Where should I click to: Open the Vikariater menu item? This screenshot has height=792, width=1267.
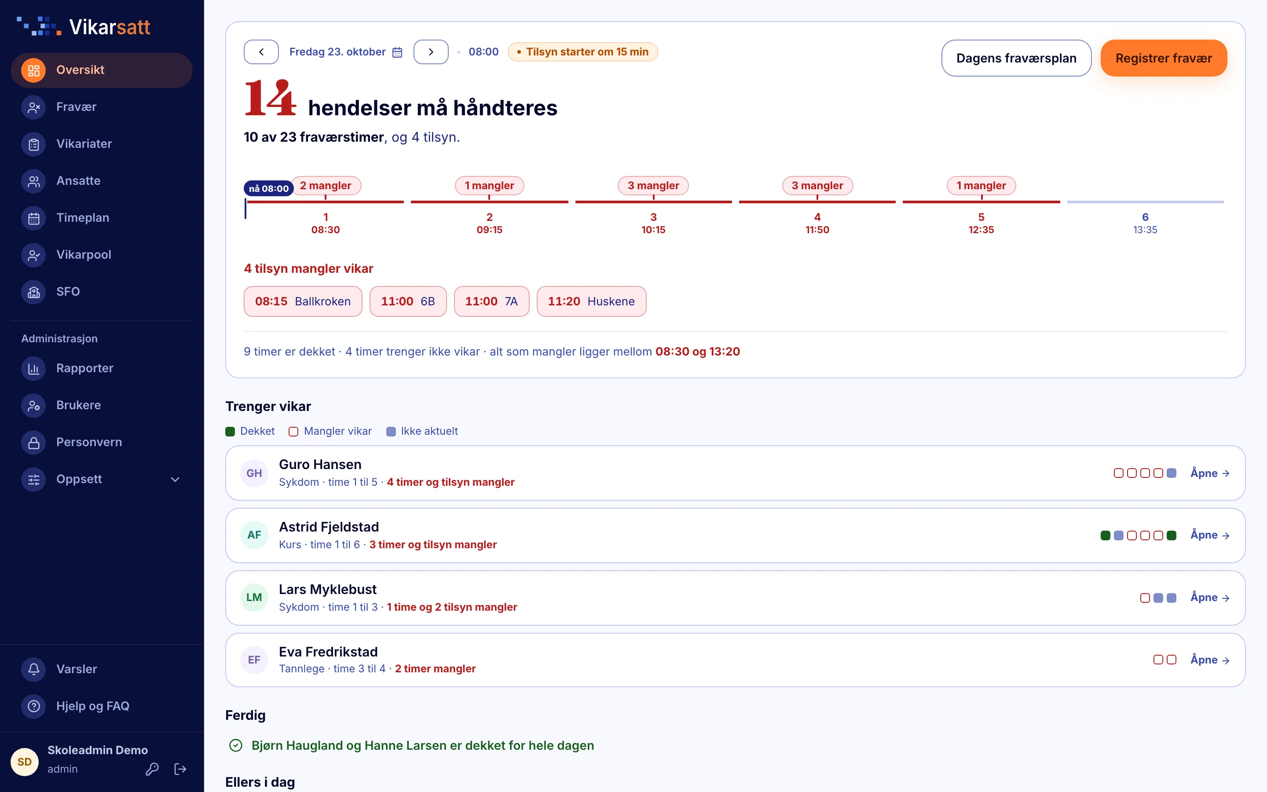[x=102, y=144]
